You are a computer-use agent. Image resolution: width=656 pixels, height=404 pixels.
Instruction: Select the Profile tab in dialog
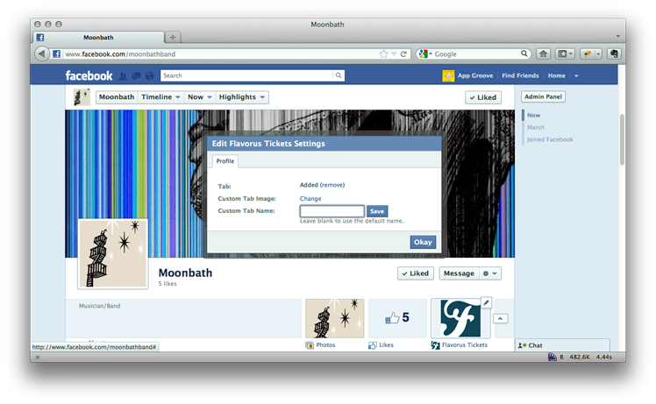pos(225,161)
